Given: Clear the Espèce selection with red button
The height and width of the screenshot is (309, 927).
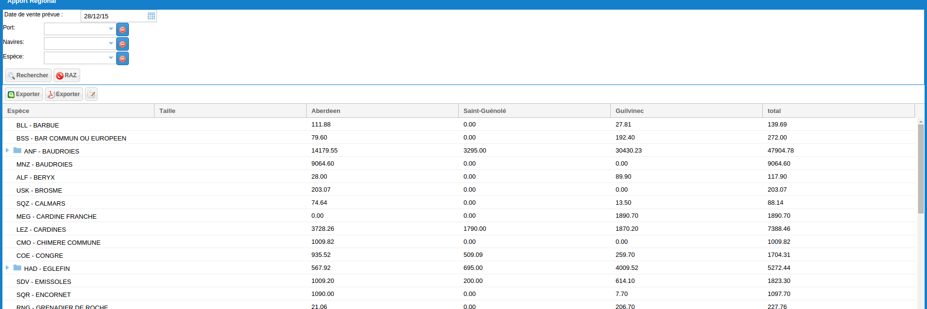Looking at the screenshot, I should tap(123, 58).
